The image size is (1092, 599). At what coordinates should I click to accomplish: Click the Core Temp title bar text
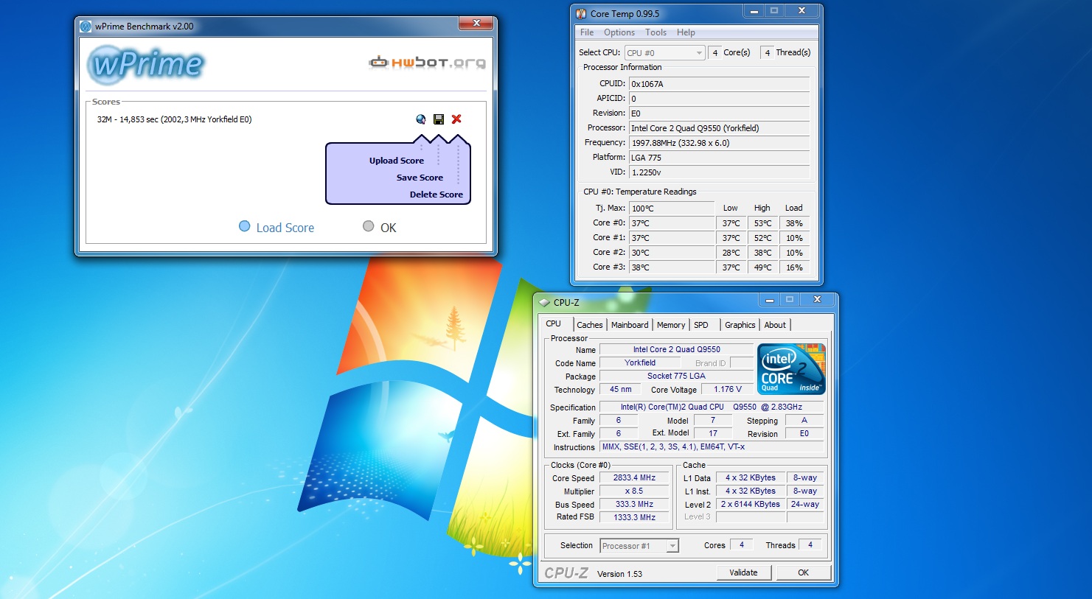click(625, 13)
